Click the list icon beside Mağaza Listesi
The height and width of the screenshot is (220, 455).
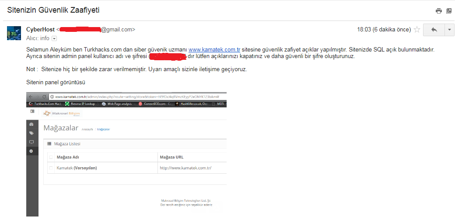[x=49, y=144]
